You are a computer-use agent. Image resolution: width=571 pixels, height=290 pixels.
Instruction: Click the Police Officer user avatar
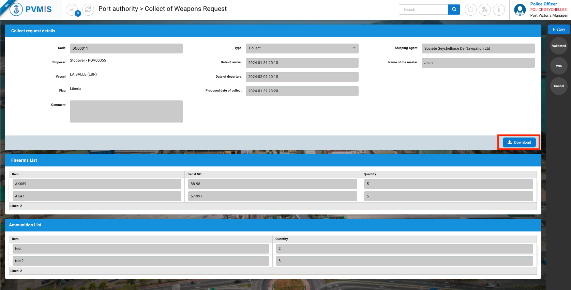pyautogui.click(x=520, y=10)
